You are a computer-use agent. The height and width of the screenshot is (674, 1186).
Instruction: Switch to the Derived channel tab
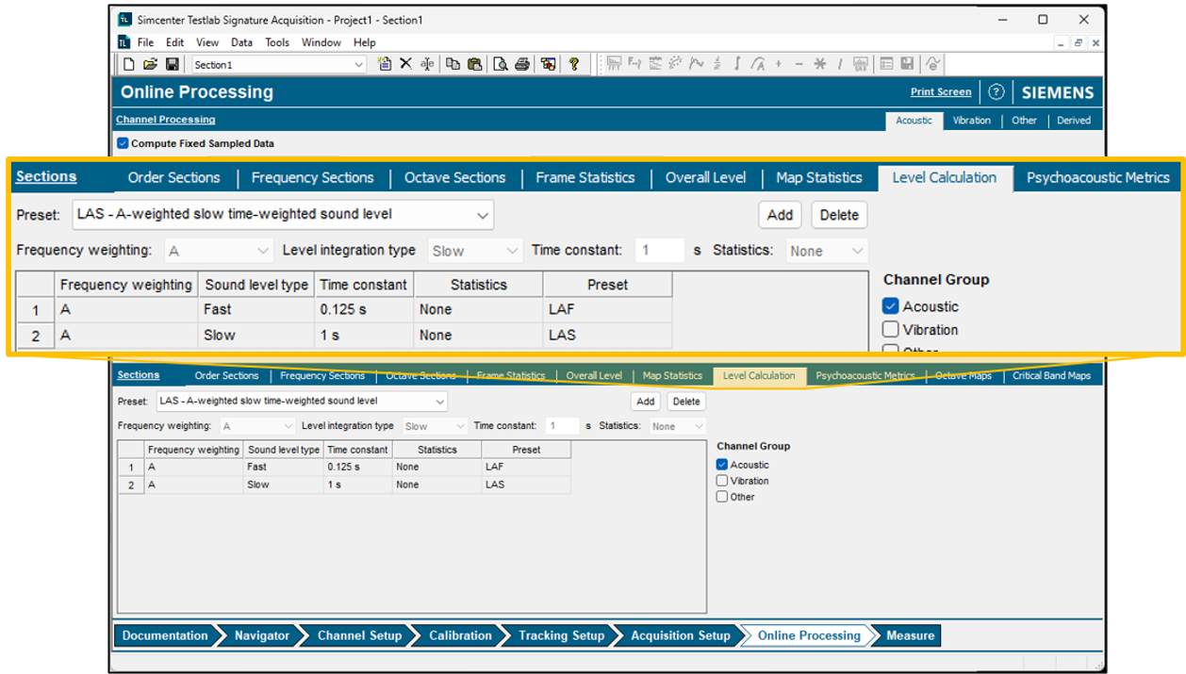(x=1074, y=120)
